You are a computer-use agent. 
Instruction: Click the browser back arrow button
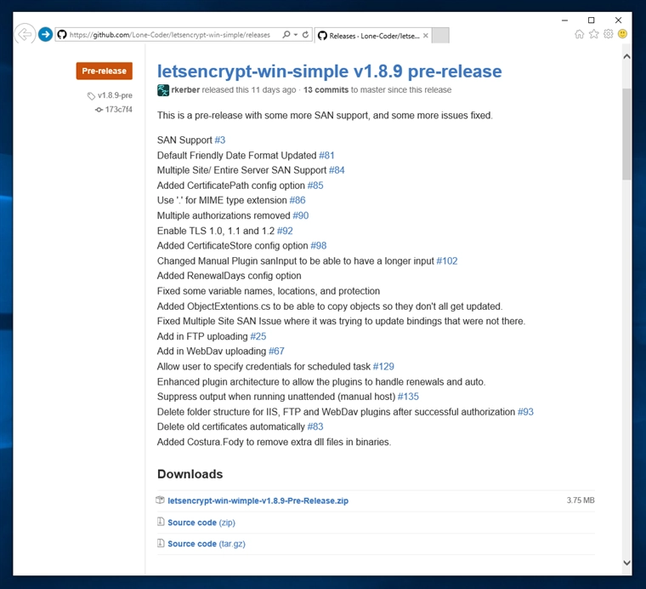(x=25, y=34)
